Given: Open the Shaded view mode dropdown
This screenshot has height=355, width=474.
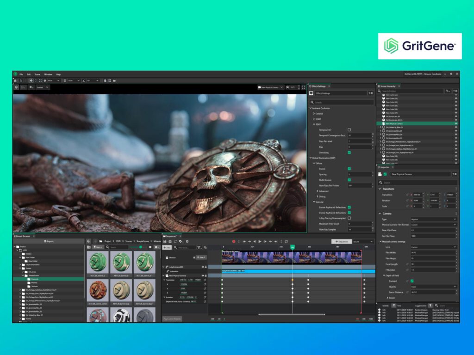Looking at the screenshot, I should point(42,87).
